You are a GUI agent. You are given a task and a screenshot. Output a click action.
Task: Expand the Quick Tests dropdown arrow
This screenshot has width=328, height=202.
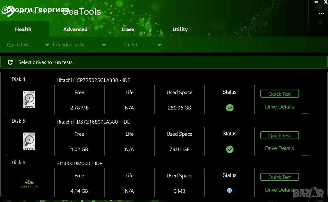(x=47, y=45)
